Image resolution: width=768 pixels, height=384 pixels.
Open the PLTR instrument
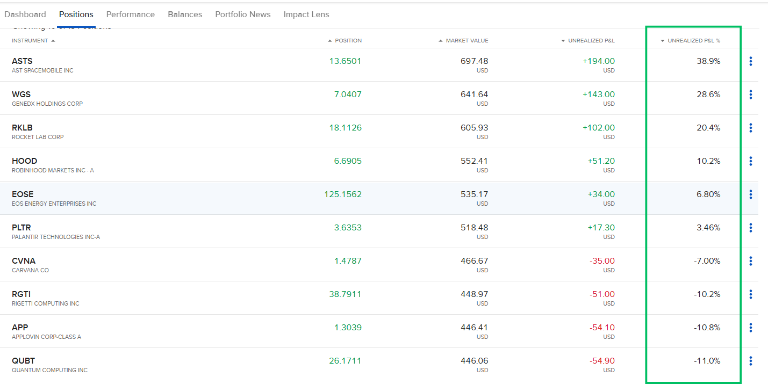point(21,228)
